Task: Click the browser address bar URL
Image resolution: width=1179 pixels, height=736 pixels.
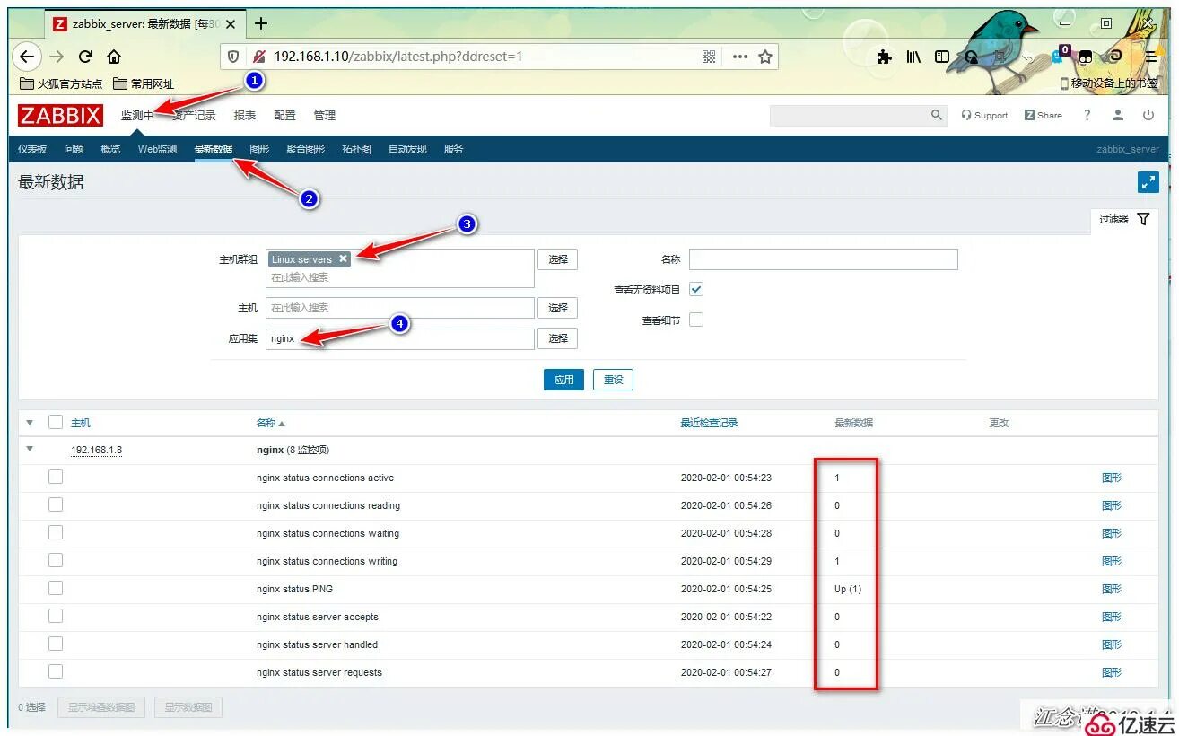Action: (x=397, y=57)
